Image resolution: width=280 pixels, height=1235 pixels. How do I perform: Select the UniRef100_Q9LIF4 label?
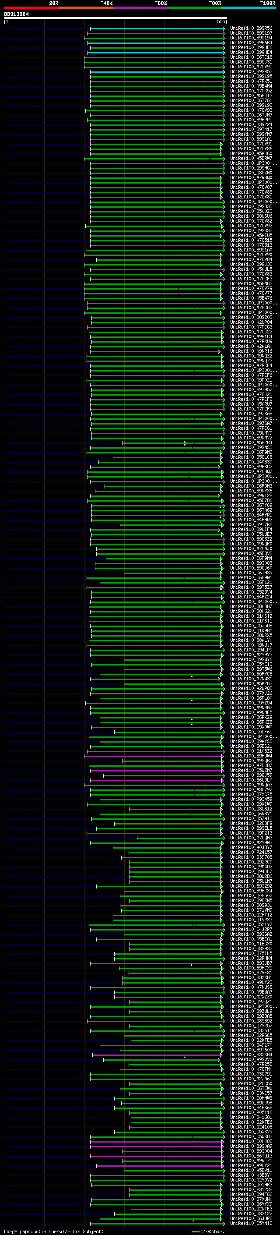251,529
